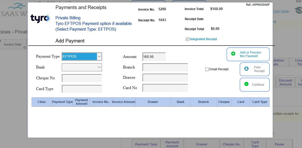302x148 pixels.
Task: Click the Integrated Receipt label link
Action: pyautogui.click(x=203, y=39)
